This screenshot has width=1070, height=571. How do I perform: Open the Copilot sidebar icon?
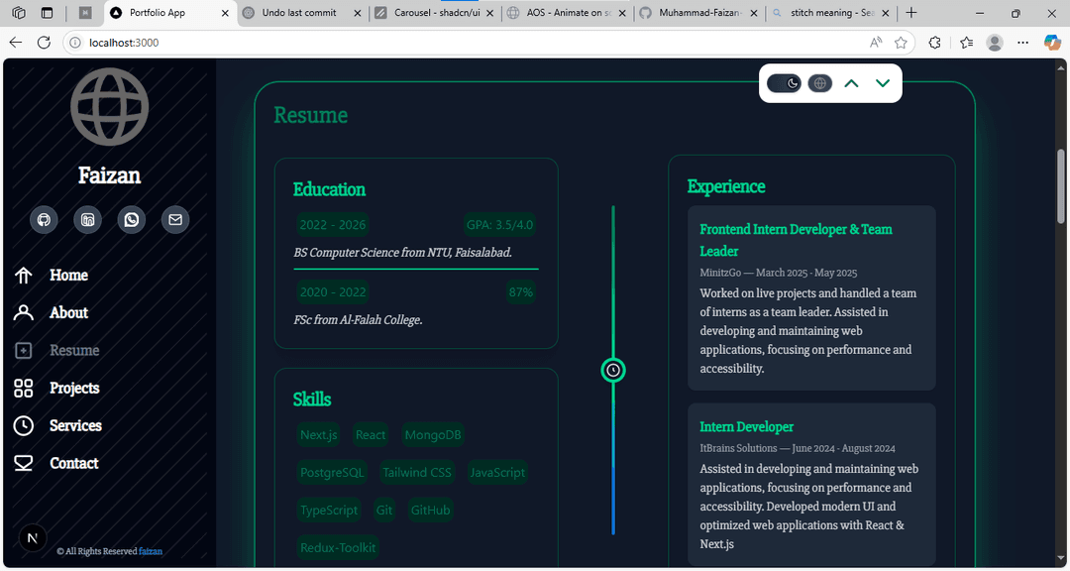(x=1052, y=43)
